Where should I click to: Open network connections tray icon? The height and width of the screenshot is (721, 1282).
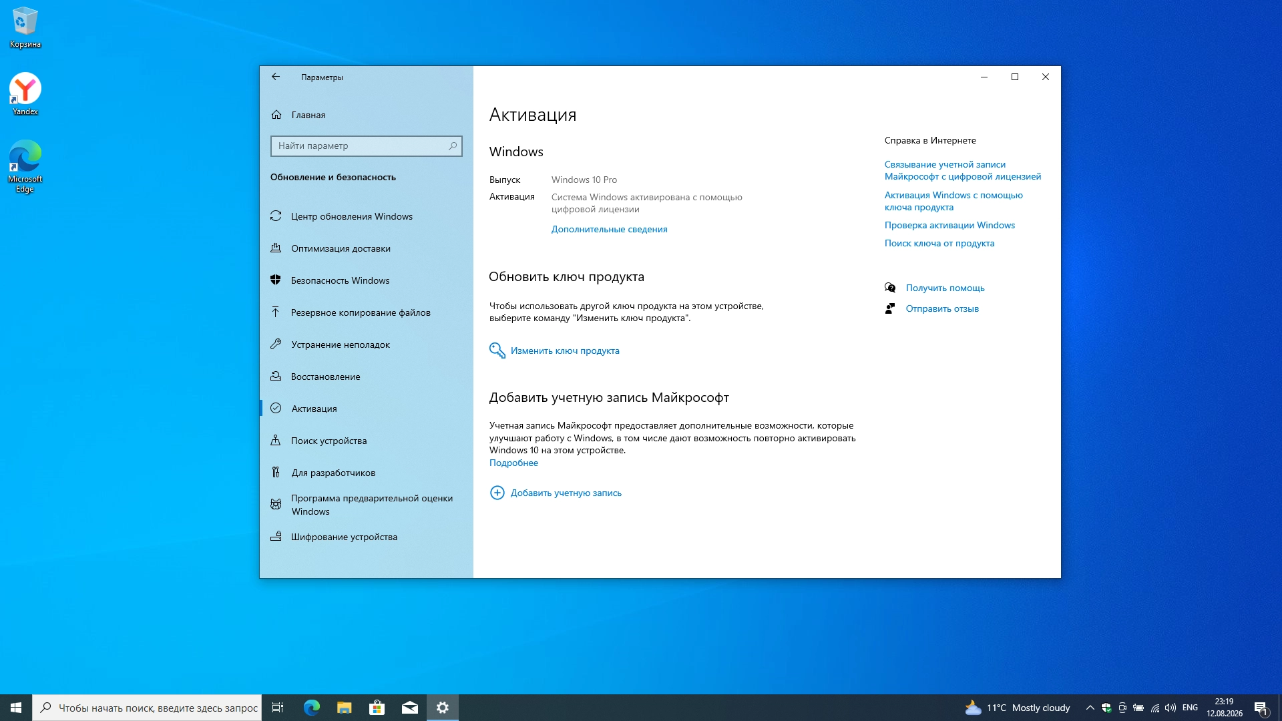pos(1154,708)
